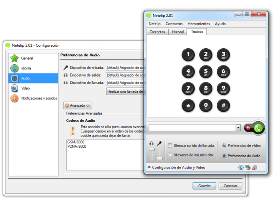Enable Altavoces de volumen alto checkbox
Screen dimensions: 280x206
point(170,154)
